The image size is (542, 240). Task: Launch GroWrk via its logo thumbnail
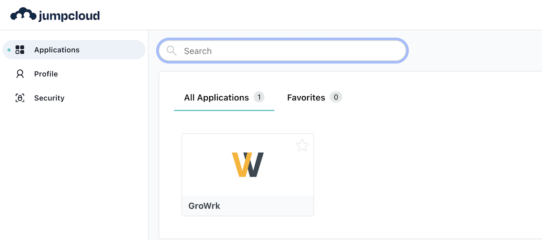pyautogui.click(x=248, y=165)
